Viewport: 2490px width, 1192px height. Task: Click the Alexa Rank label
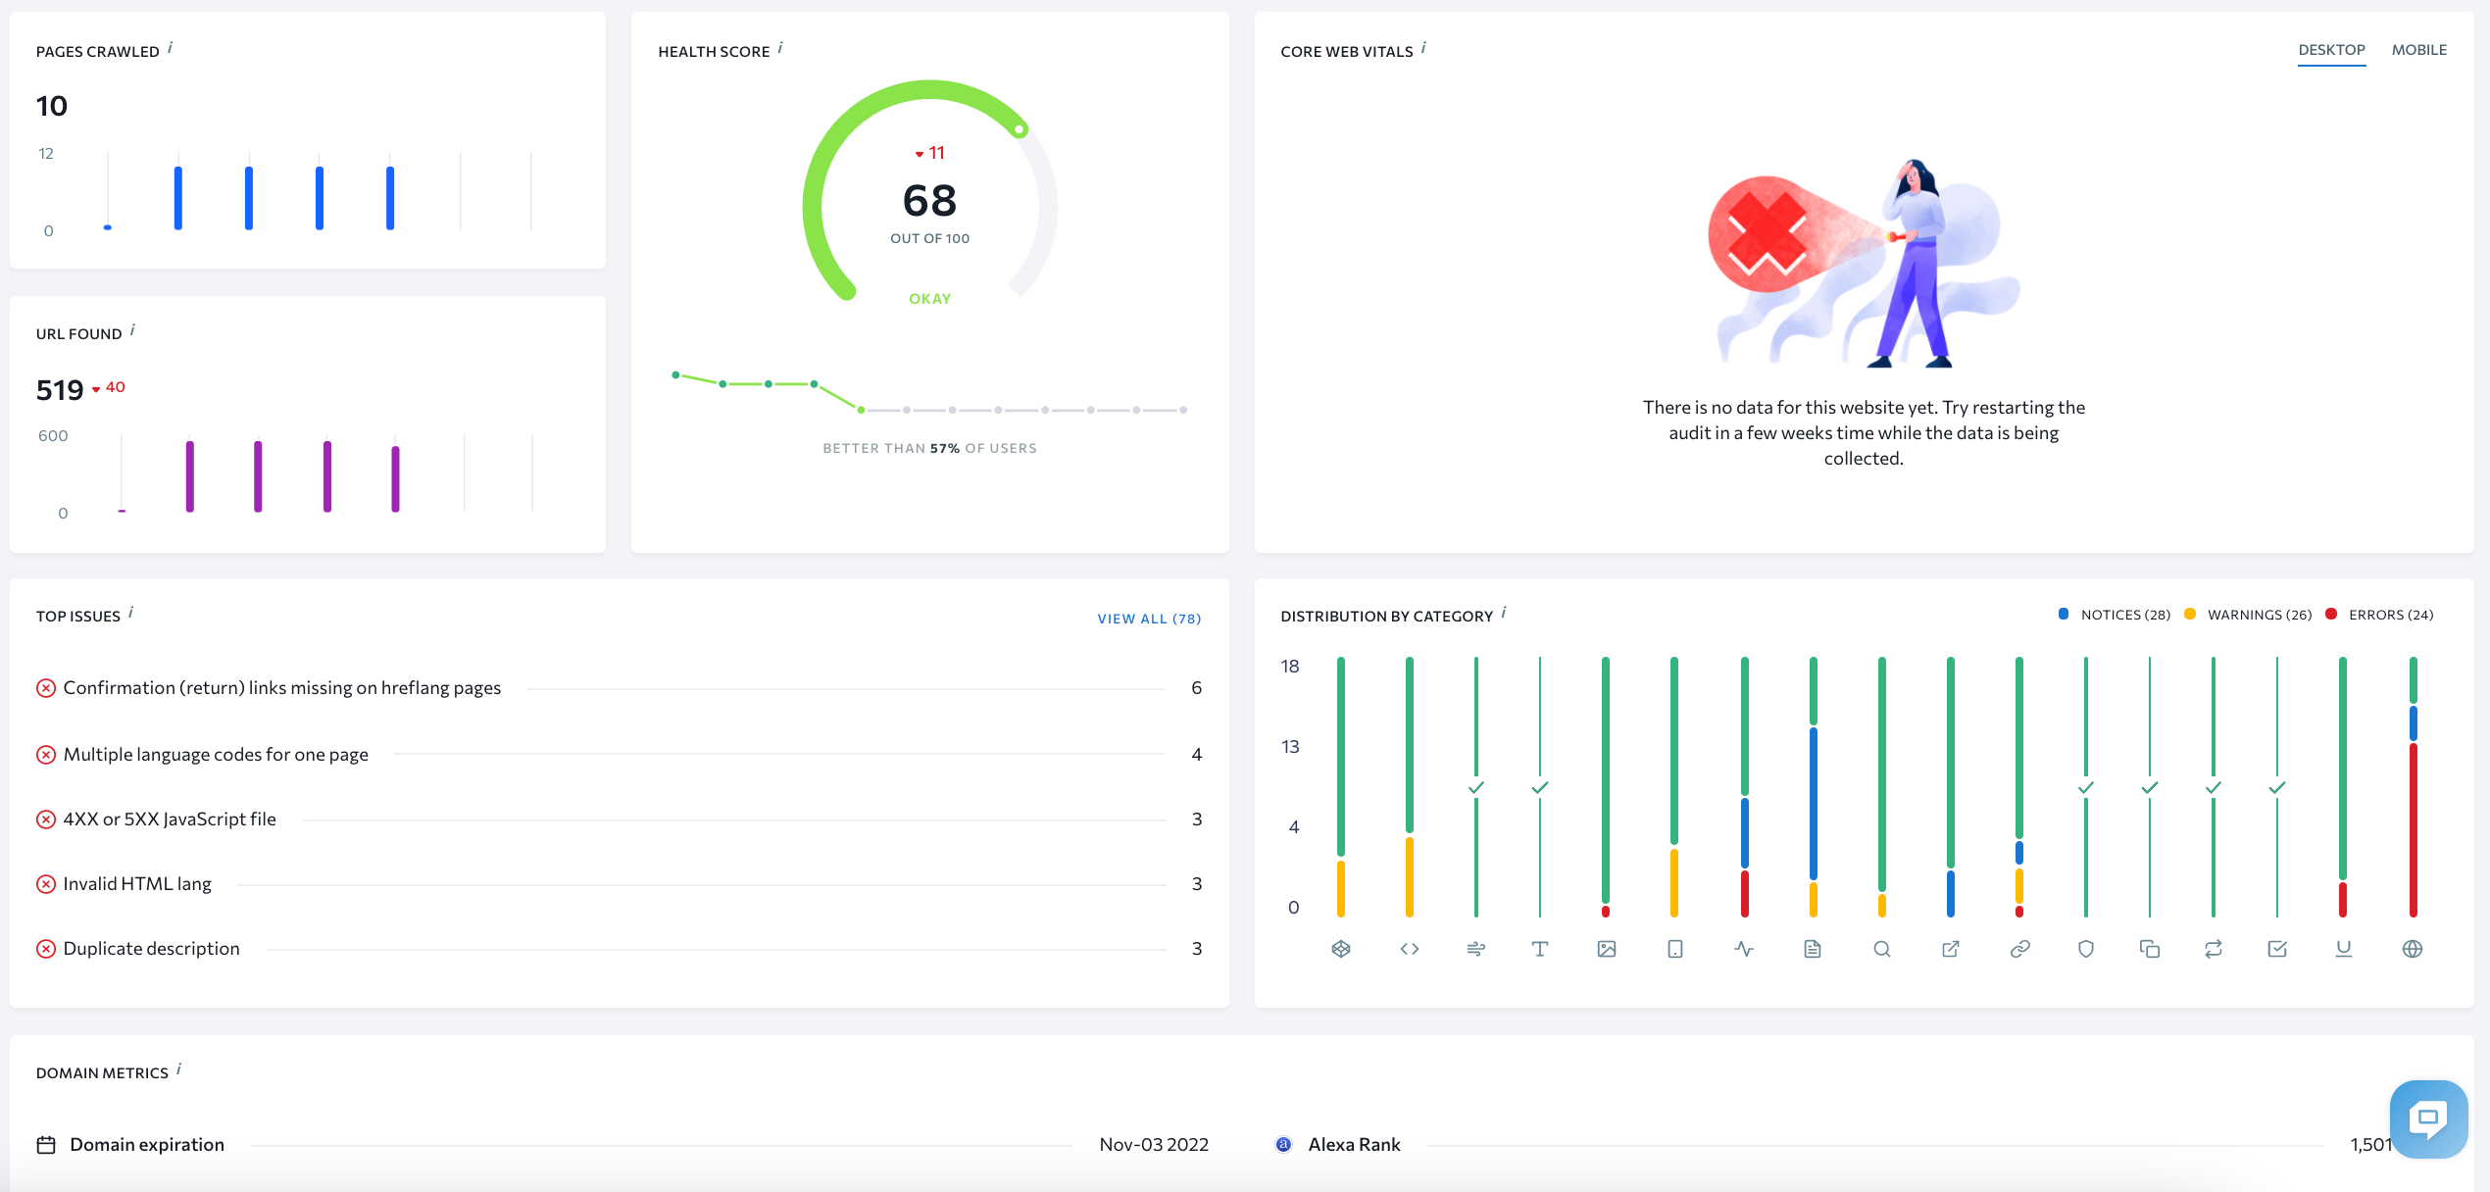click(1354, 1145)
